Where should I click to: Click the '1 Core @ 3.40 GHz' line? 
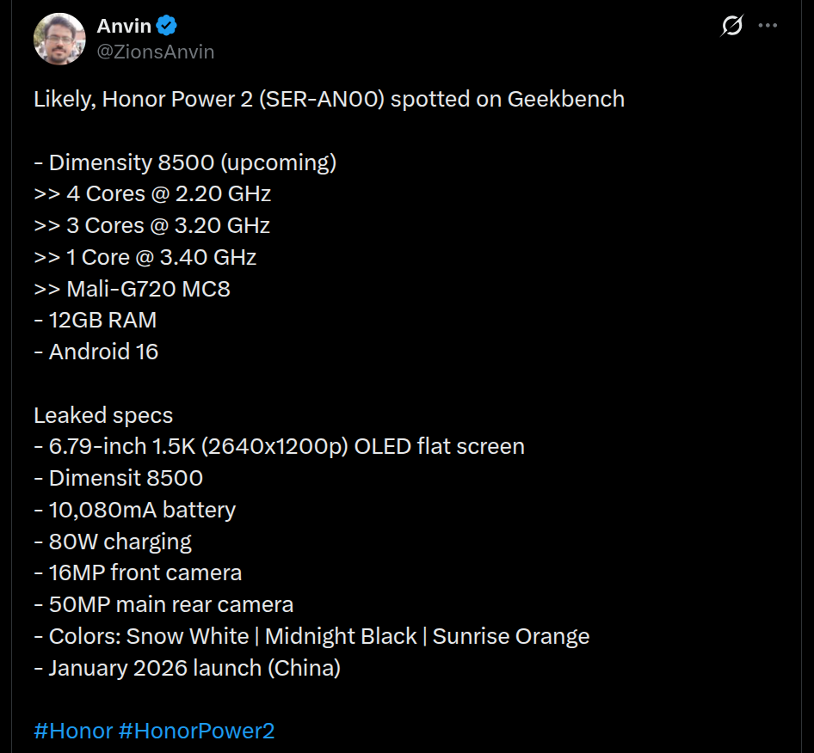tap(145, 257)
